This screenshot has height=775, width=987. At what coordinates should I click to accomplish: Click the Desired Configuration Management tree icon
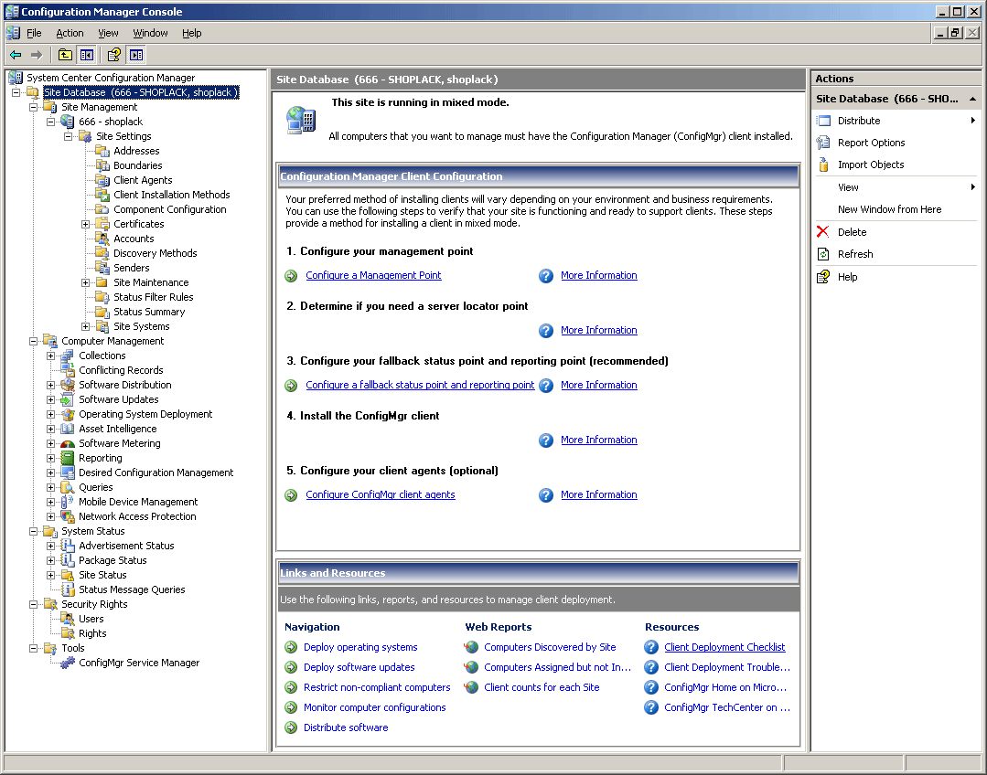pos(68,472)
